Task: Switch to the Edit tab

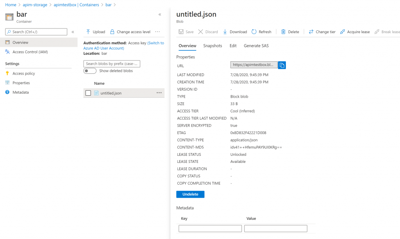Action: [233, 46]
